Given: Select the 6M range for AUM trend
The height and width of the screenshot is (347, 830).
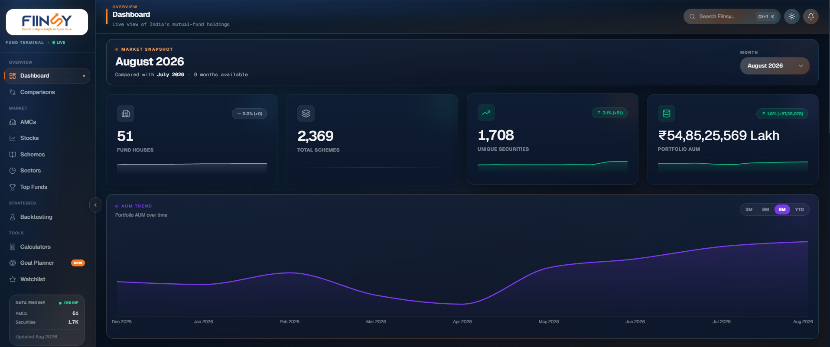Looking at the screenshot, I should point(765,210).
